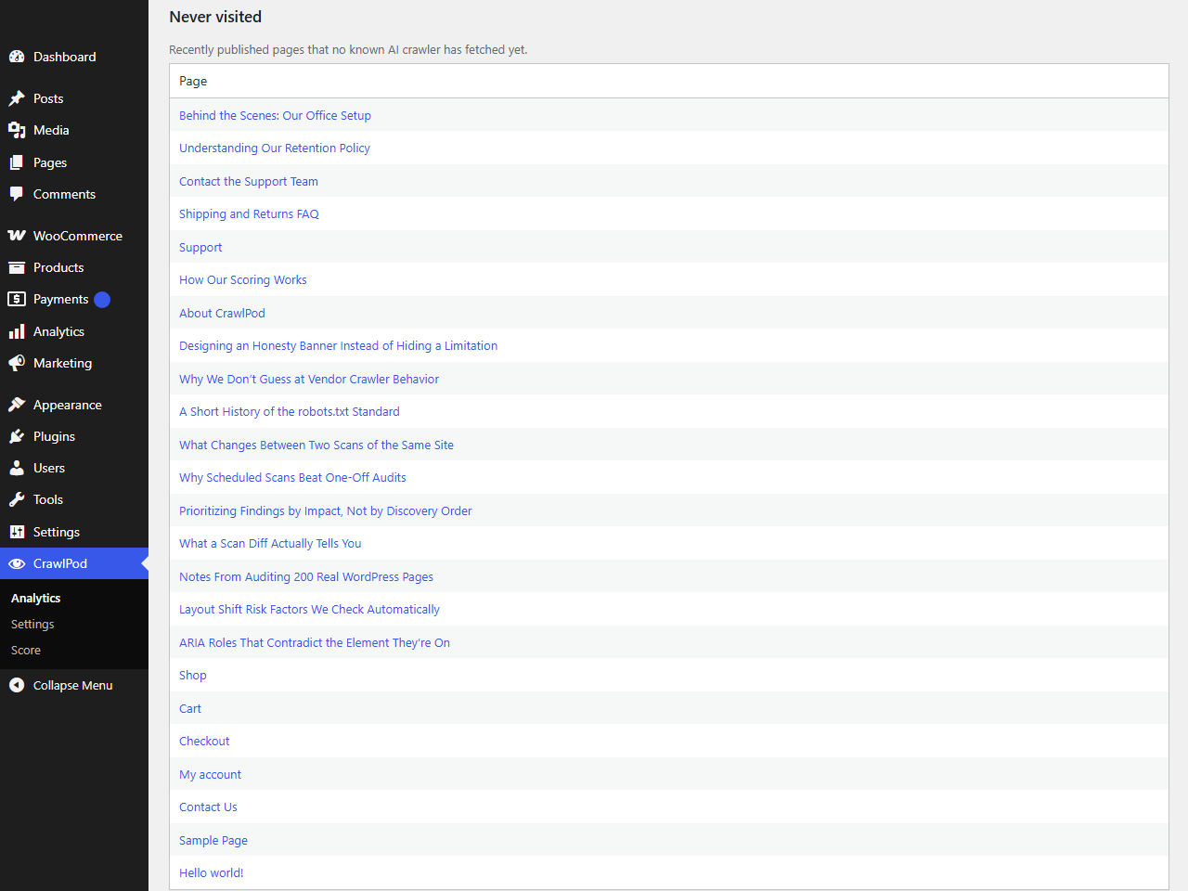Click the 'Never visited' heading
Viewport: 1188px width, 891px height.
coord(215,17)
